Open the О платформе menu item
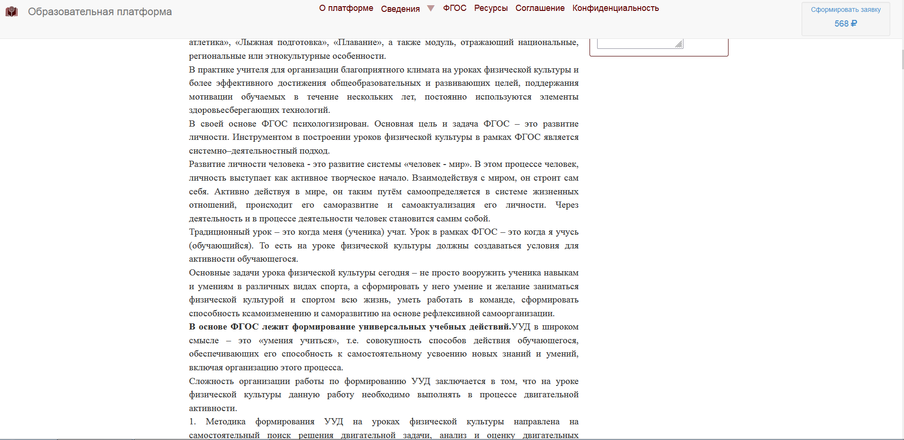The image size is (904, 440). click(x=346, y=8)
